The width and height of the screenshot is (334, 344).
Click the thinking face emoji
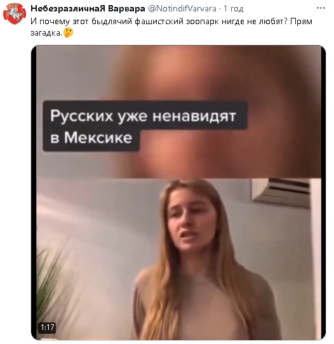68,32
